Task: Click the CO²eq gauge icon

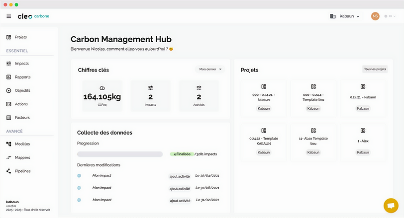Action: point(102,88)
